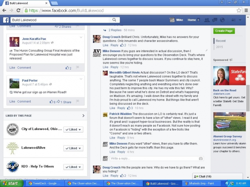Bookmark page with star icon
Screen dimensions: 250x187
click(239, 10)
